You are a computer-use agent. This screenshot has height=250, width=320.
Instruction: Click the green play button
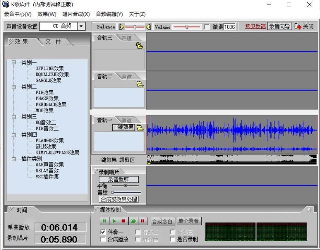[114, 221]
